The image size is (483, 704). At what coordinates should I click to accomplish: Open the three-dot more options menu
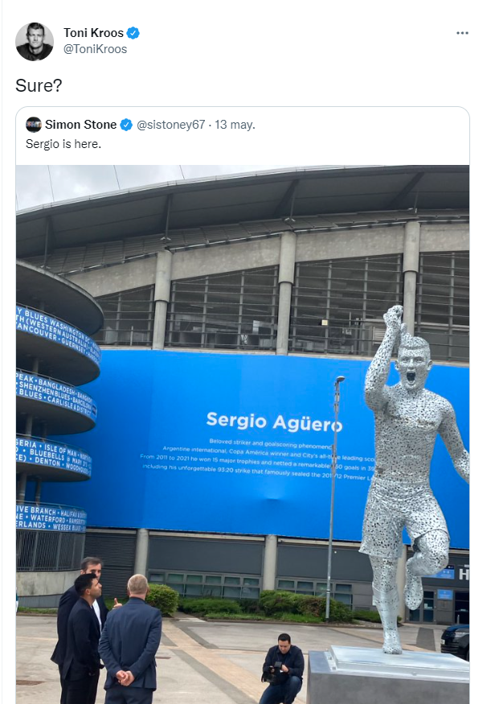click(x=462, y=33)
